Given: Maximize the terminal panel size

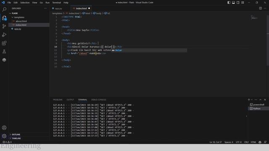Looking at the screenshot, I should (261, 100).
